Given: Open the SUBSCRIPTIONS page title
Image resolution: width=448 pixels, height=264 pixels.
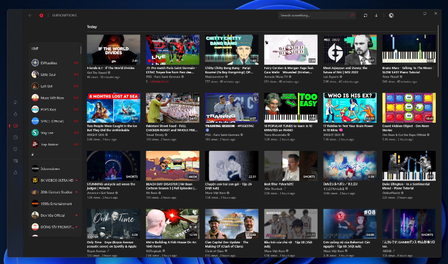Looking at the screenshot, I should click(x=64, y=15).
